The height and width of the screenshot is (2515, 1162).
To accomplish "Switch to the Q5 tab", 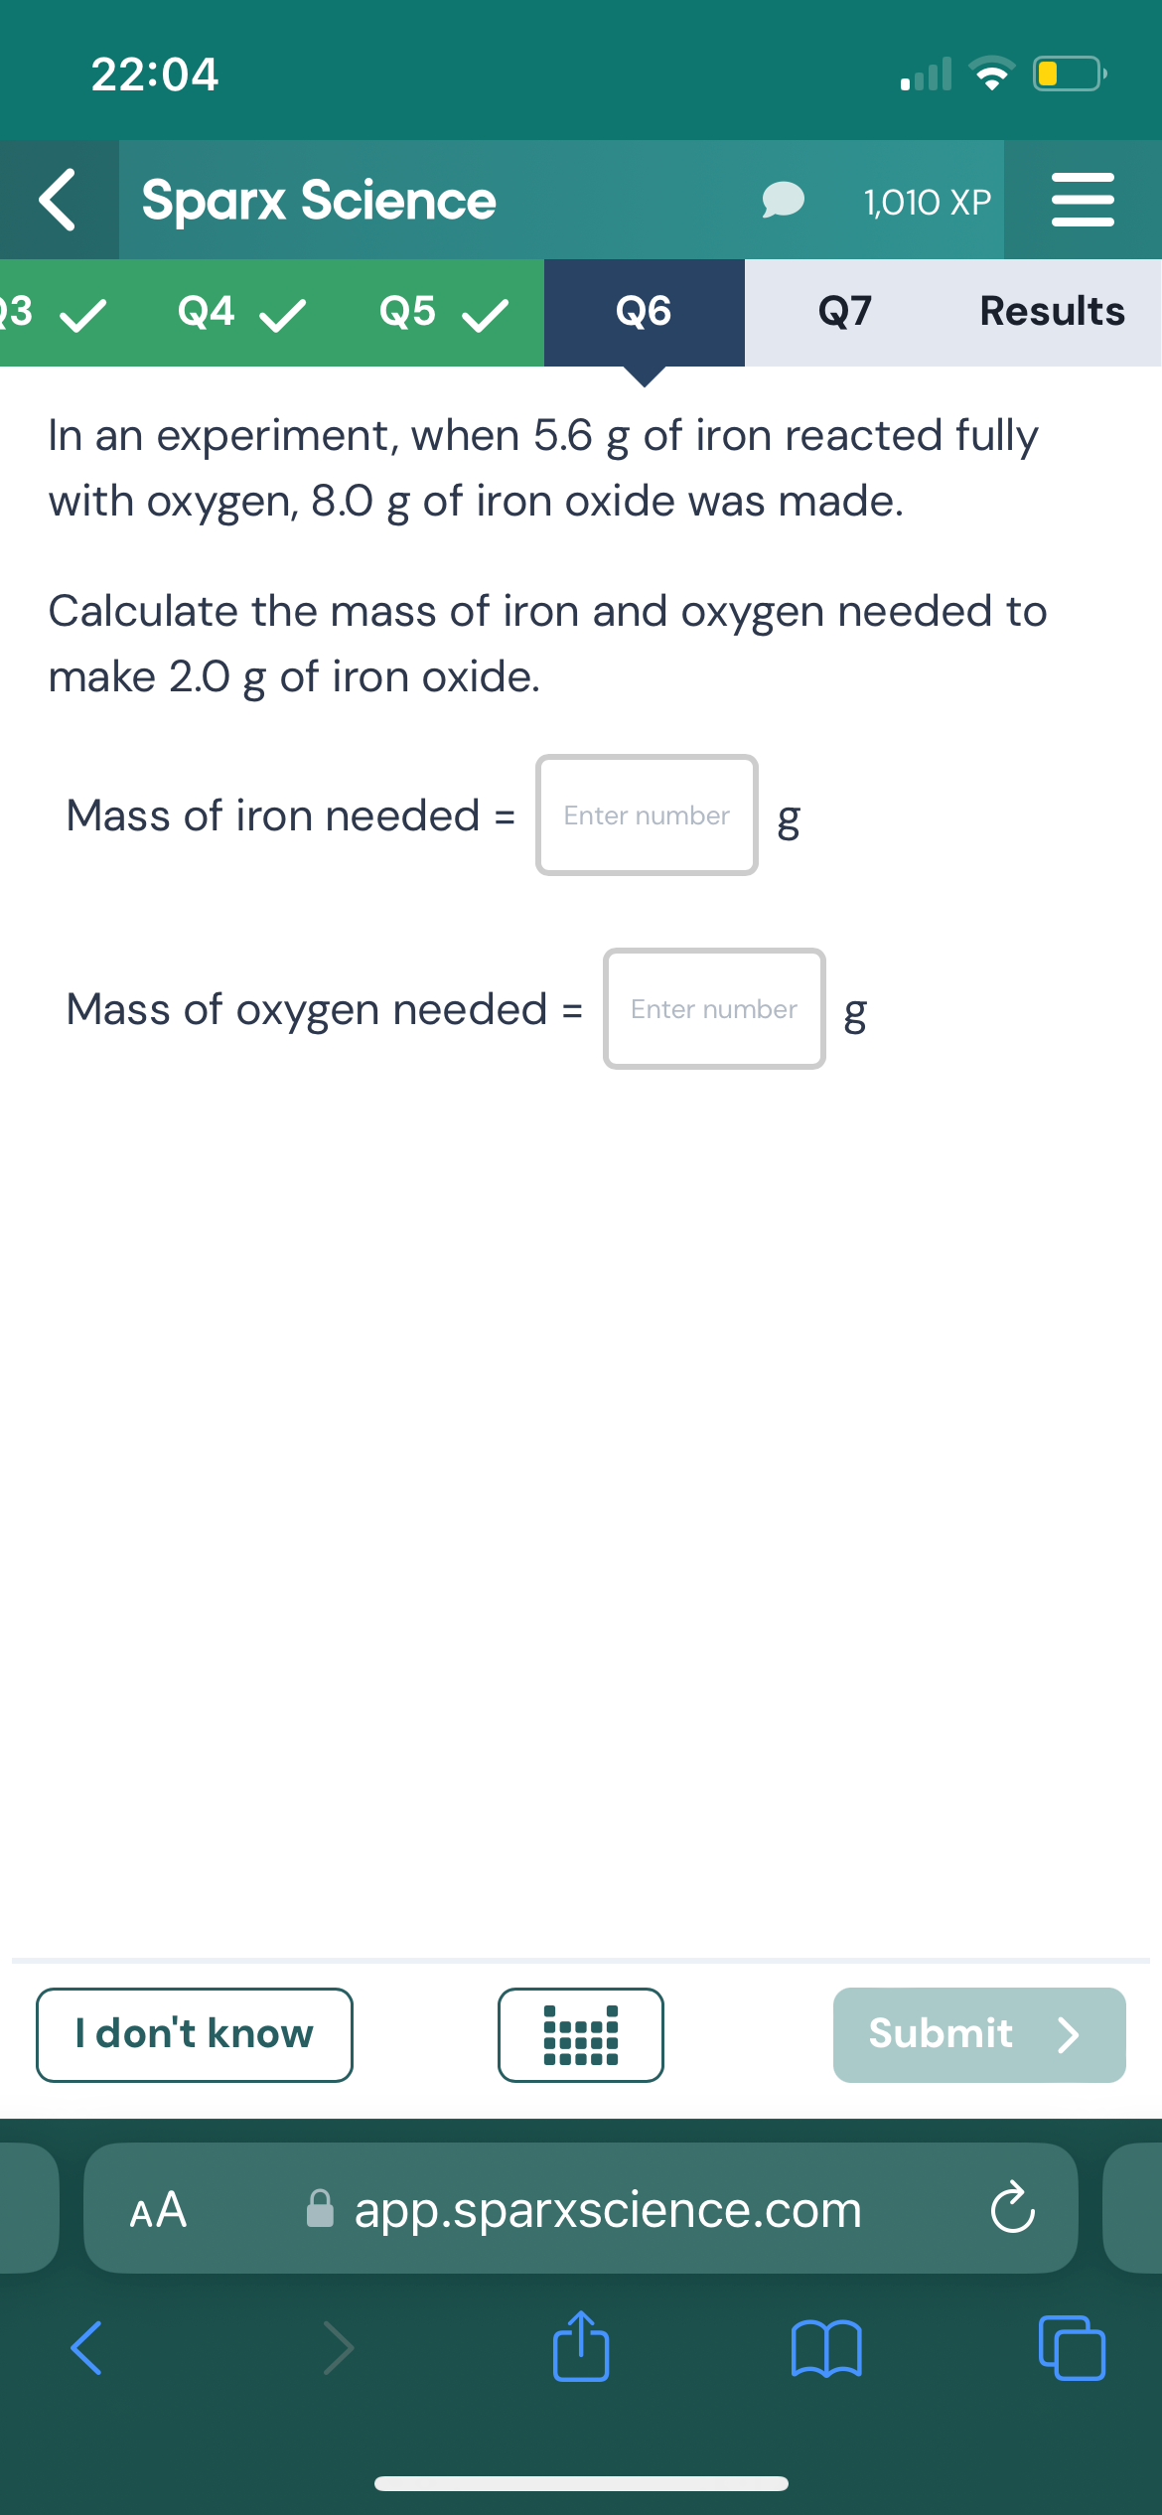I will coord(443,313).
